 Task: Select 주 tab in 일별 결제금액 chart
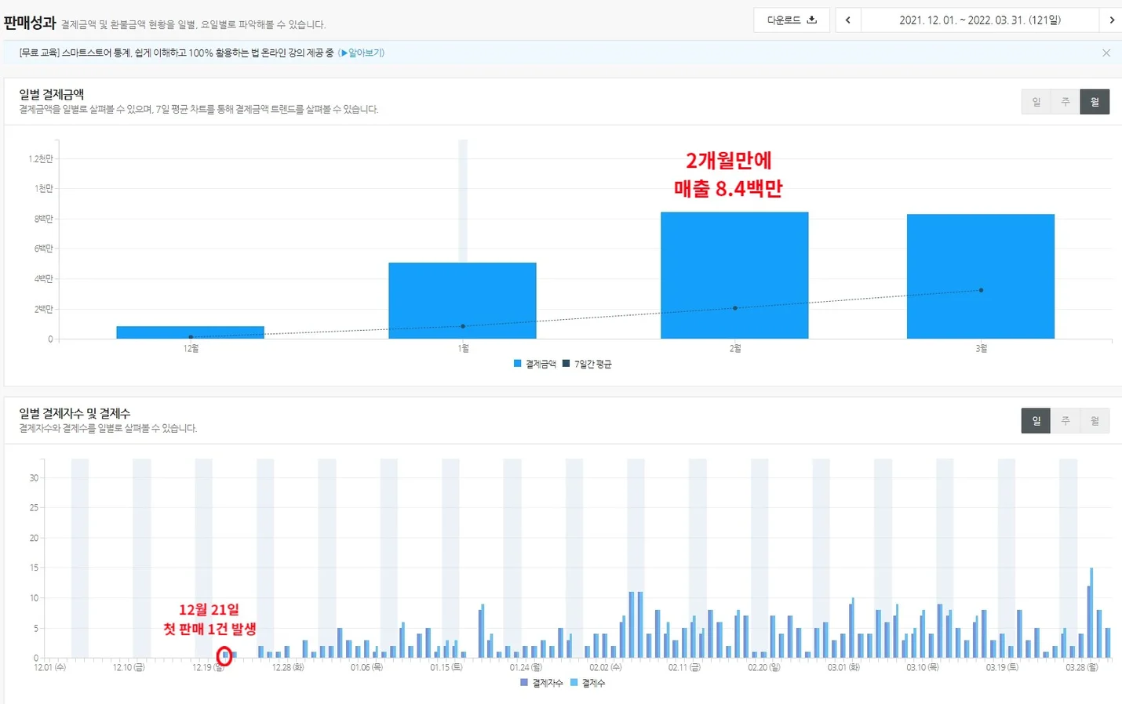pos(1066,102)
